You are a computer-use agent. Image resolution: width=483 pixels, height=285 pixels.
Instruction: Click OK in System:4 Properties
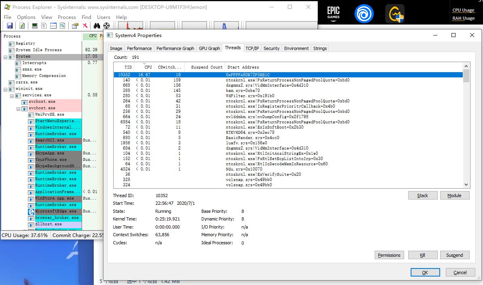pyautogui.click(x=425, y=273)
